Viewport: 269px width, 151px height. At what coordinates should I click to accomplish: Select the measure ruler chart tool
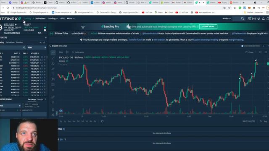(x=53, y=97)
